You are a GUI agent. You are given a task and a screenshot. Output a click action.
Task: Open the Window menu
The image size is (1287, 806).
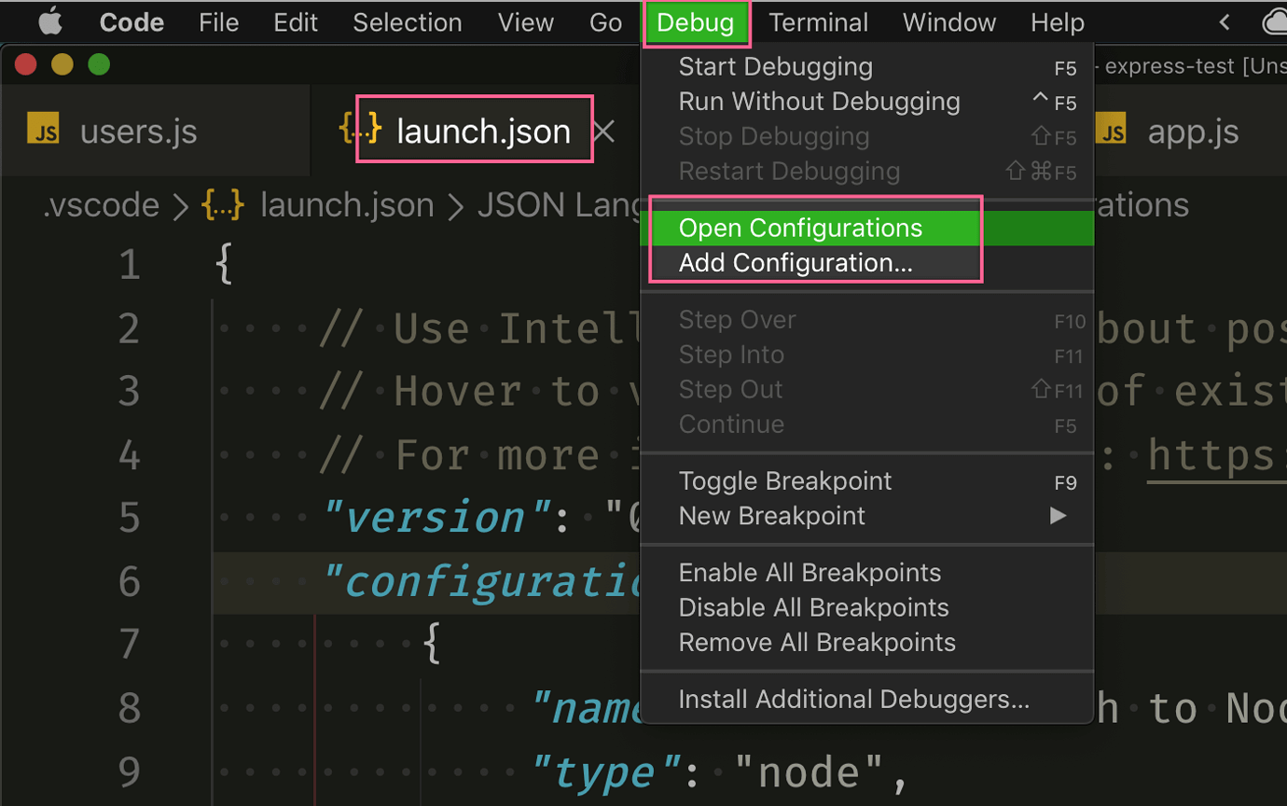[949, 22]
